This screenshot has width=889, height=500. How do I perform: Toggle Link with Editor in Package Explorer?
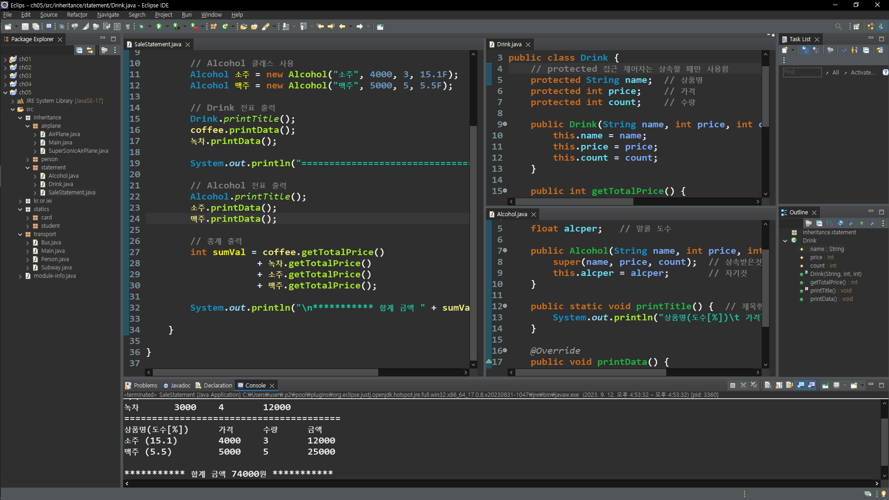click(90, 50)
